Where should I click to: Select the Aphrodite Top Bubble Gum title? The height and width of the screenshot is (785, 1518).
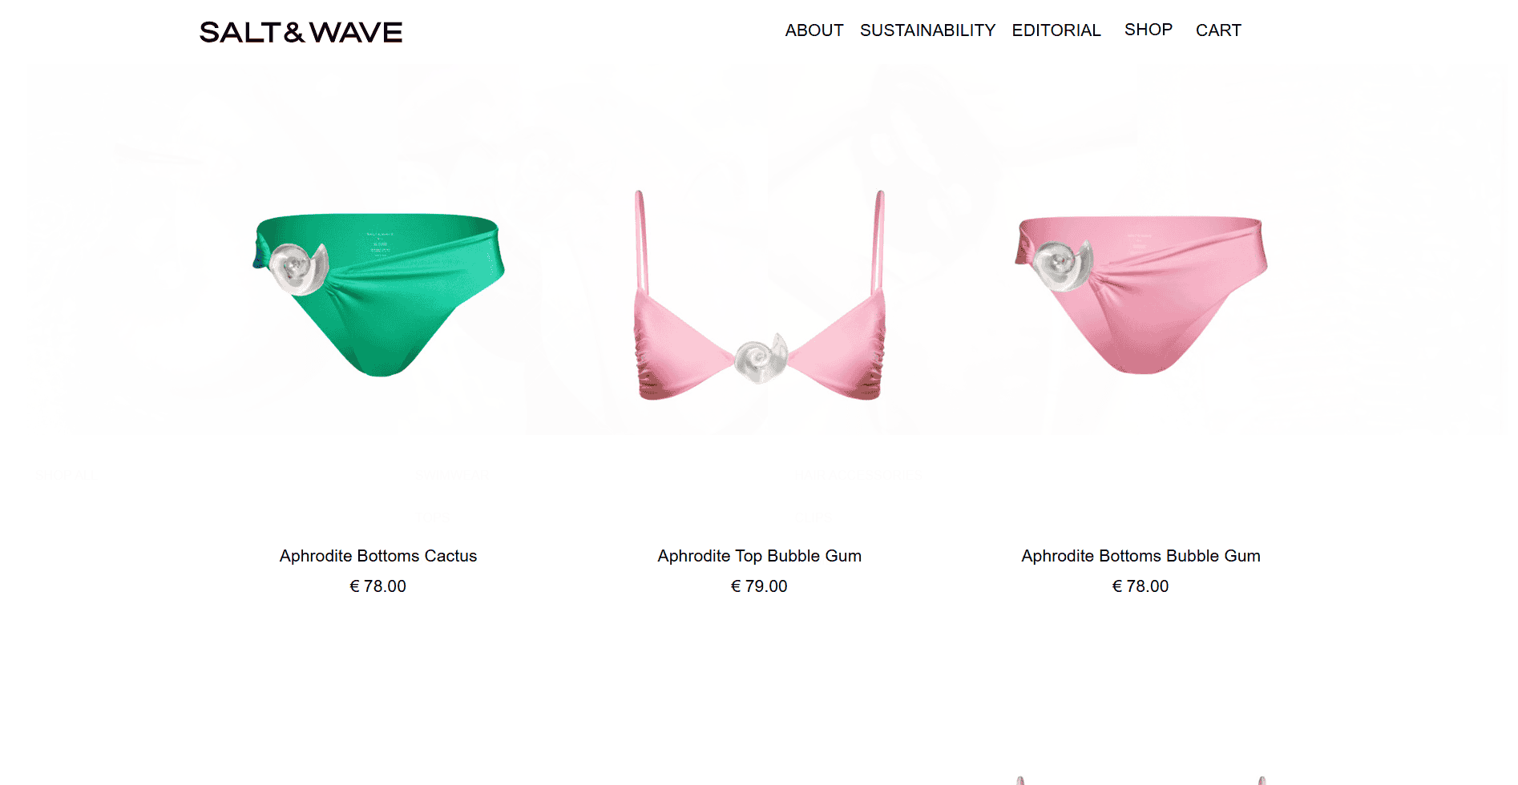tap(760, 556)
